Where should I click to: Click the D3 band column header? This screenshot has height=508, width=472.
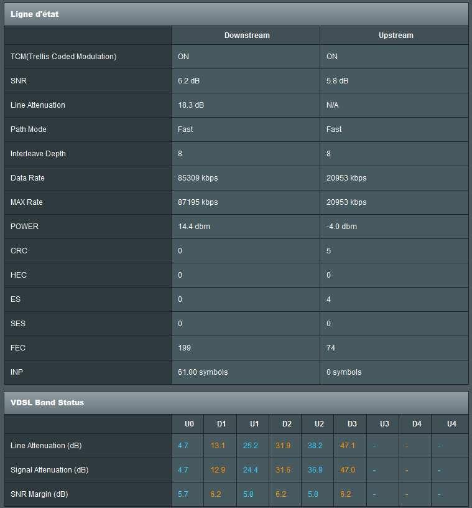tap(352, 424)
